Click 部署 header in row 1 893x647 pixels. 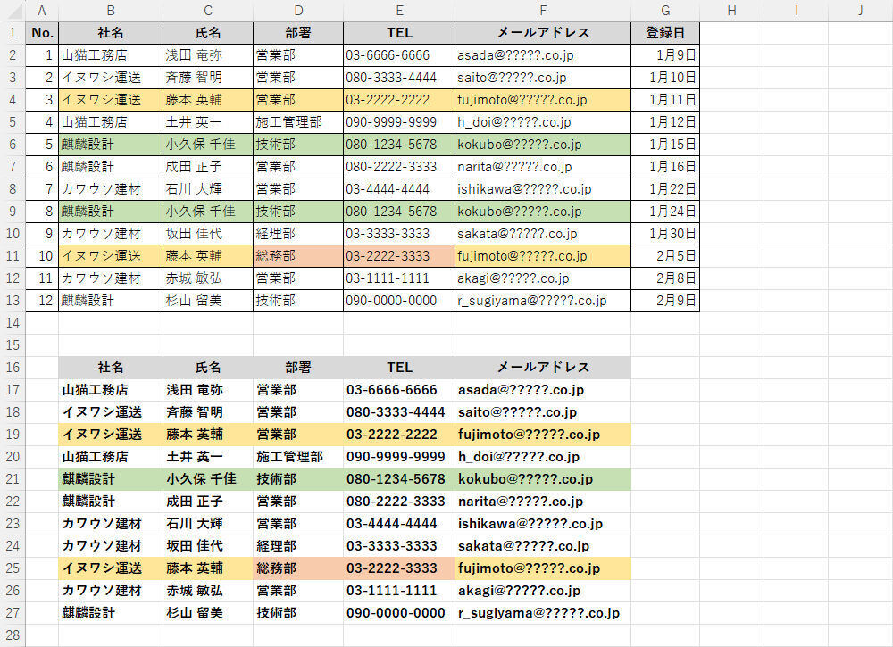pyautogui.click(x=298, y=33)
